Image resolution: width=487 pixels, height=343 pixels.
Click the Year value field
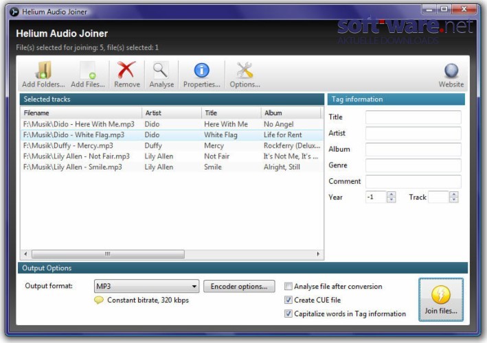pyautogui.click(x=376, y=198)
